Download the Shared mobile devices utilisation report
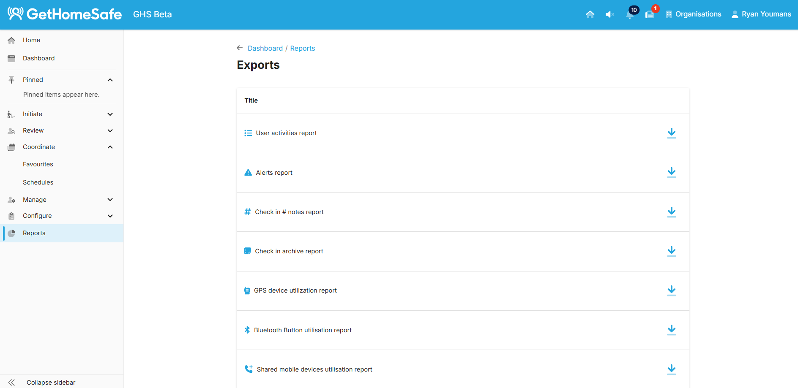 click(672, 369)
